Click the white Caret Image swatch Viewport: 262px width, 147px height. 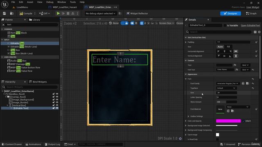click(217, 135)
